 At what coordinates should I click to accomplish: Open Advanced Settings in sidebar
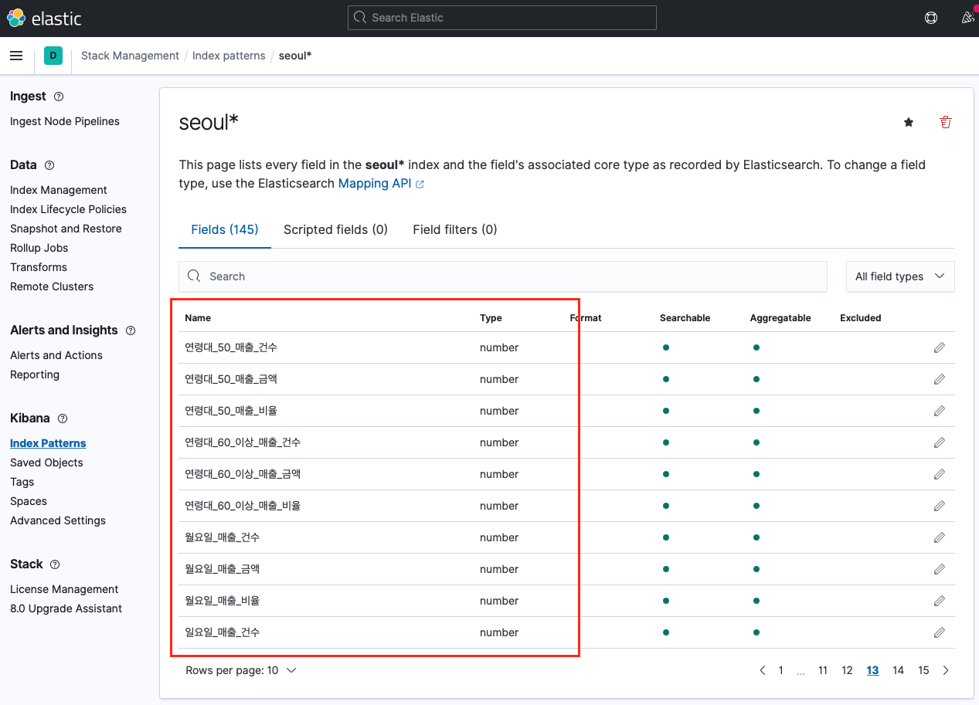coord(58,520)
